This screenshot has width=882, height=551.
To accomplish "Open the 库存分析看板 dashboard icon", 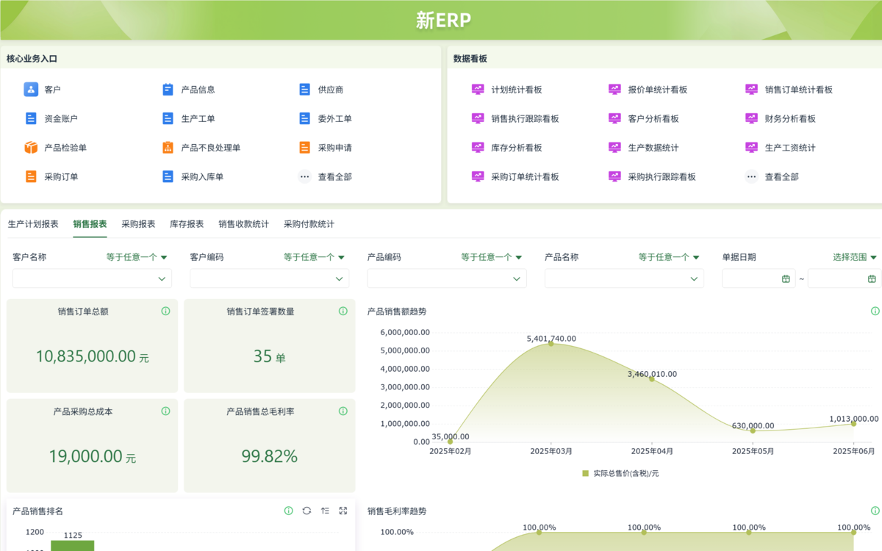I will [478, 148].
